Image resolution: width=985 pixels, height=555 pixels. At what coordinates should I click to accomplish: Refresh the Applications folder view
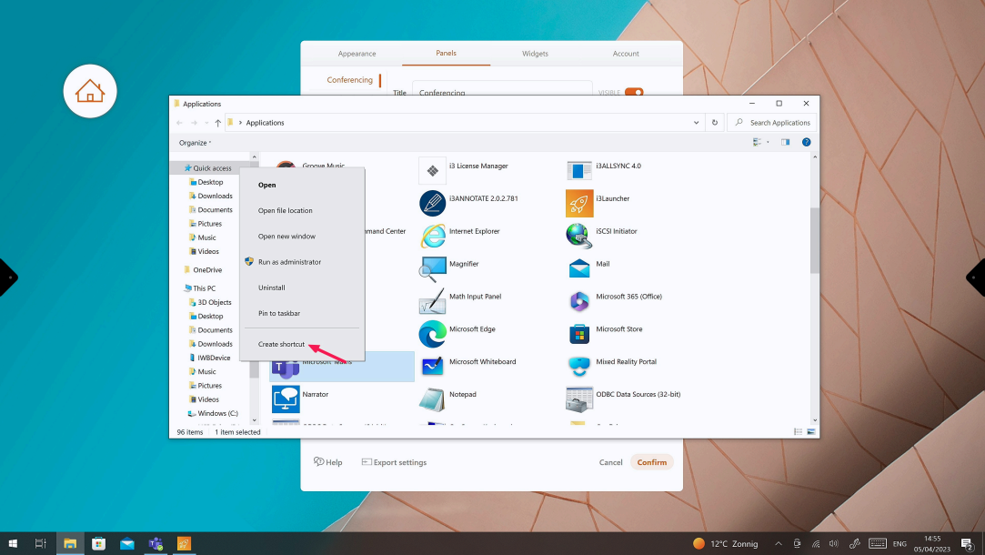point(715,122)
